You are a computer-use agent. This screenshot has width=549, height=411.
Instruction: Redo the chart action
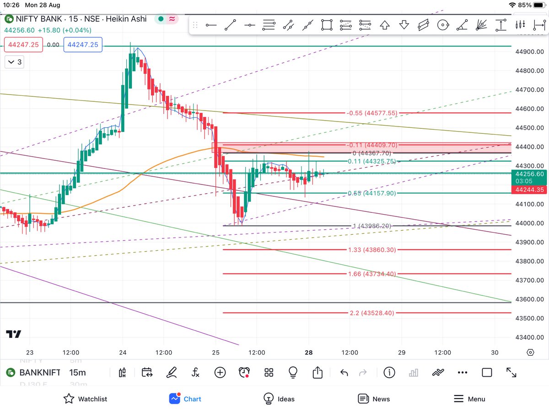pyautogui.click(x=363, y=373)
